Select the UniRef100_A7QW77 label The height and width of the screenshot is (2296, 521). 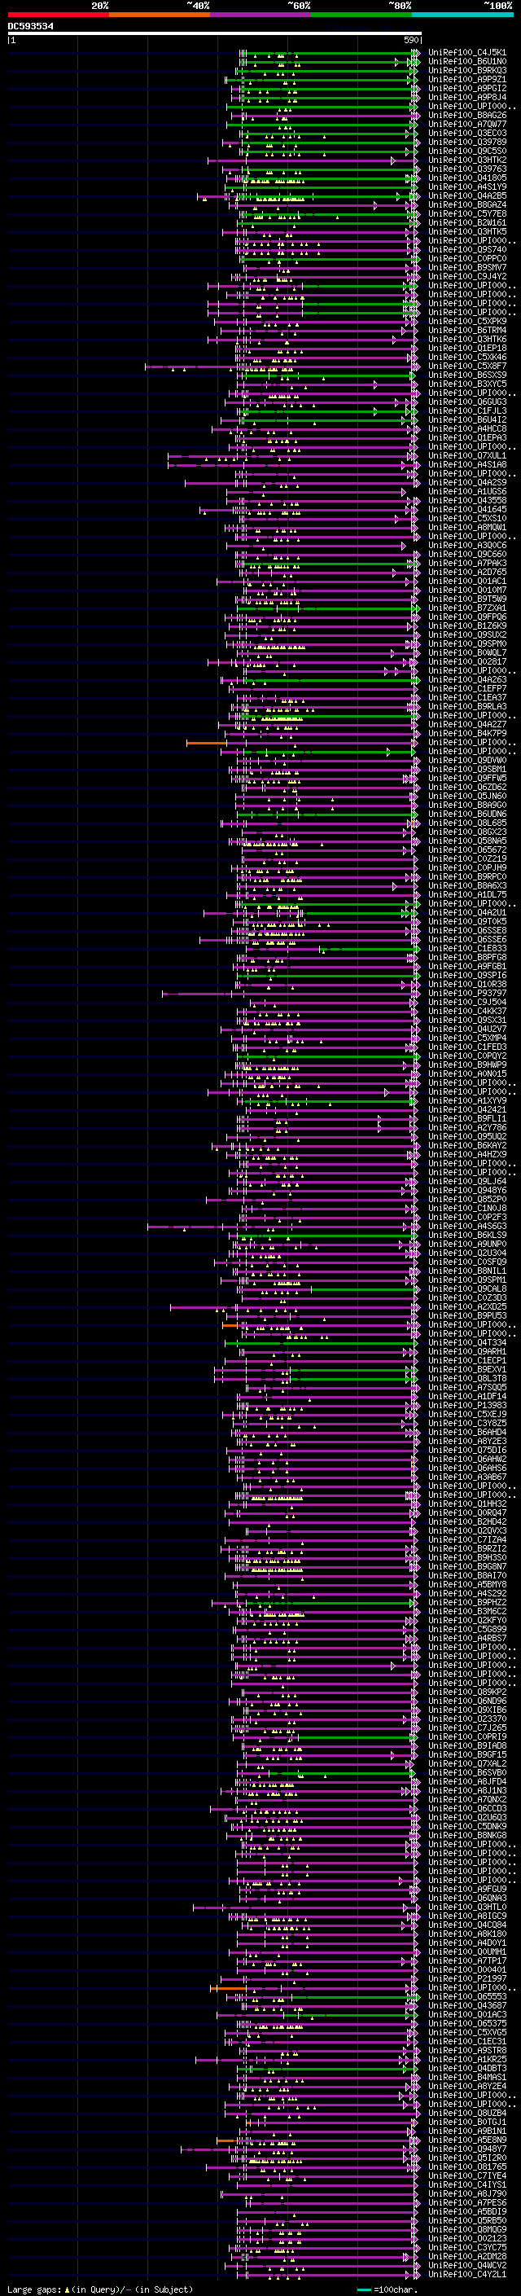pyautogui.click(x=466, y=124)
